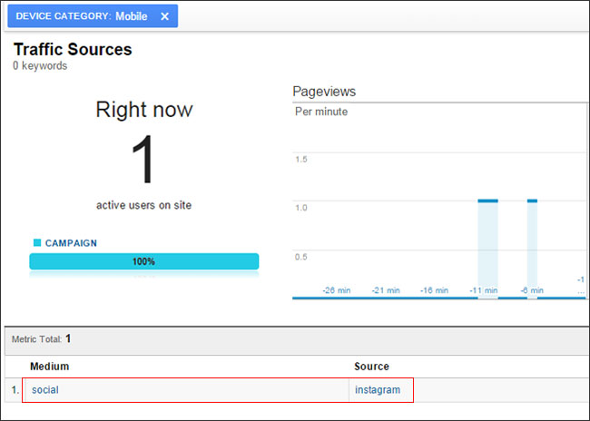Select the Campaign 100% progress bar

coord(144,261)
